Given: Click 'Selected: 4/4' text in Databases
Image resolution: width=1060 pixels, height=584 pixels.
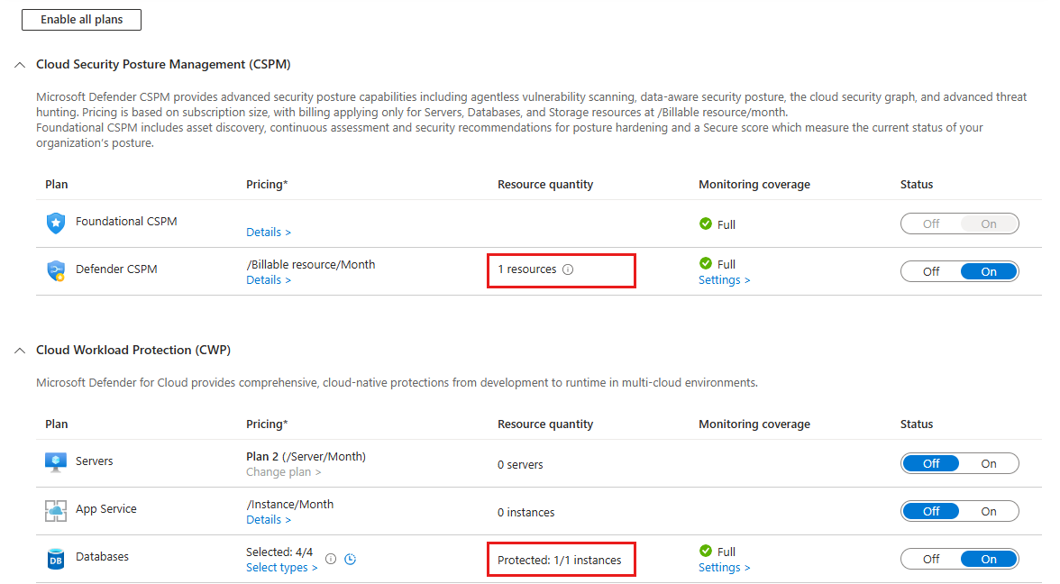Looking at the screenshot, I should coord(279,552).
